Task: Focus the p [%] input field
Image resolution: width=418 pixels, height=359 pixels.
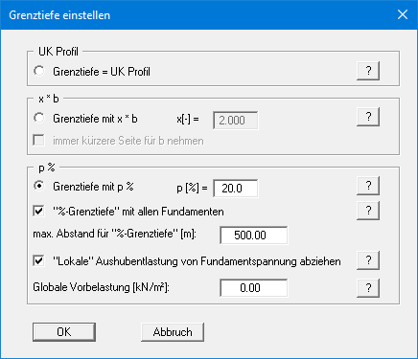Action: [x=236, y=189]
